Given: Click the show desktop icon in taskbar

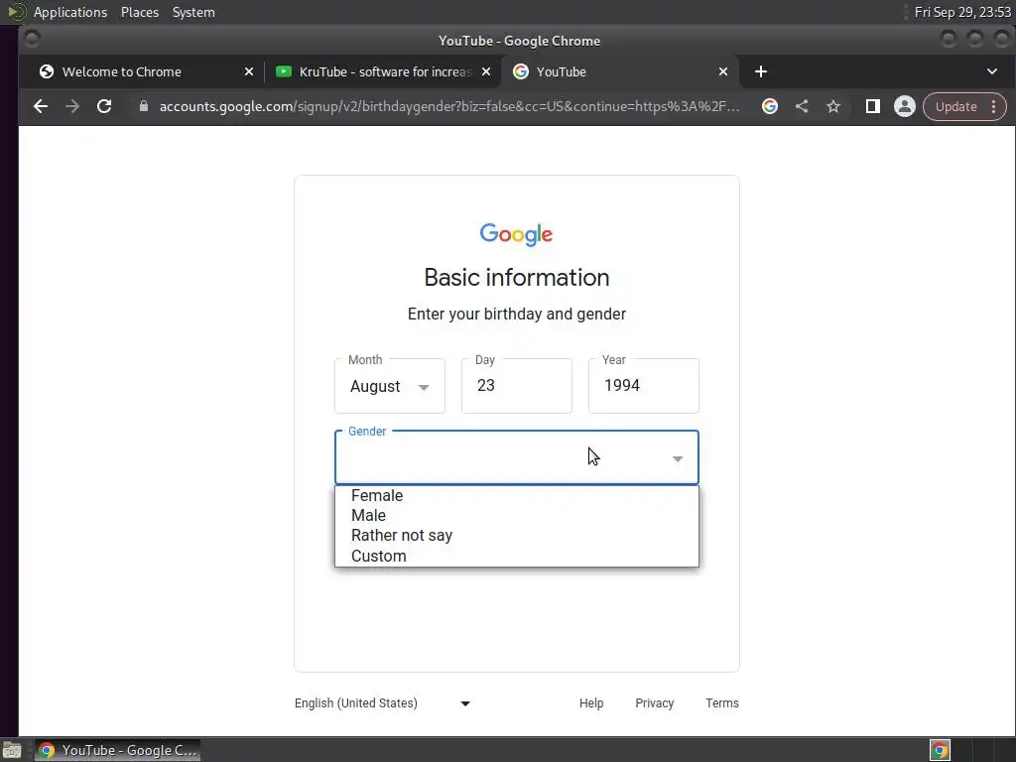Looking at the screenshot, I should click(12, 751).
